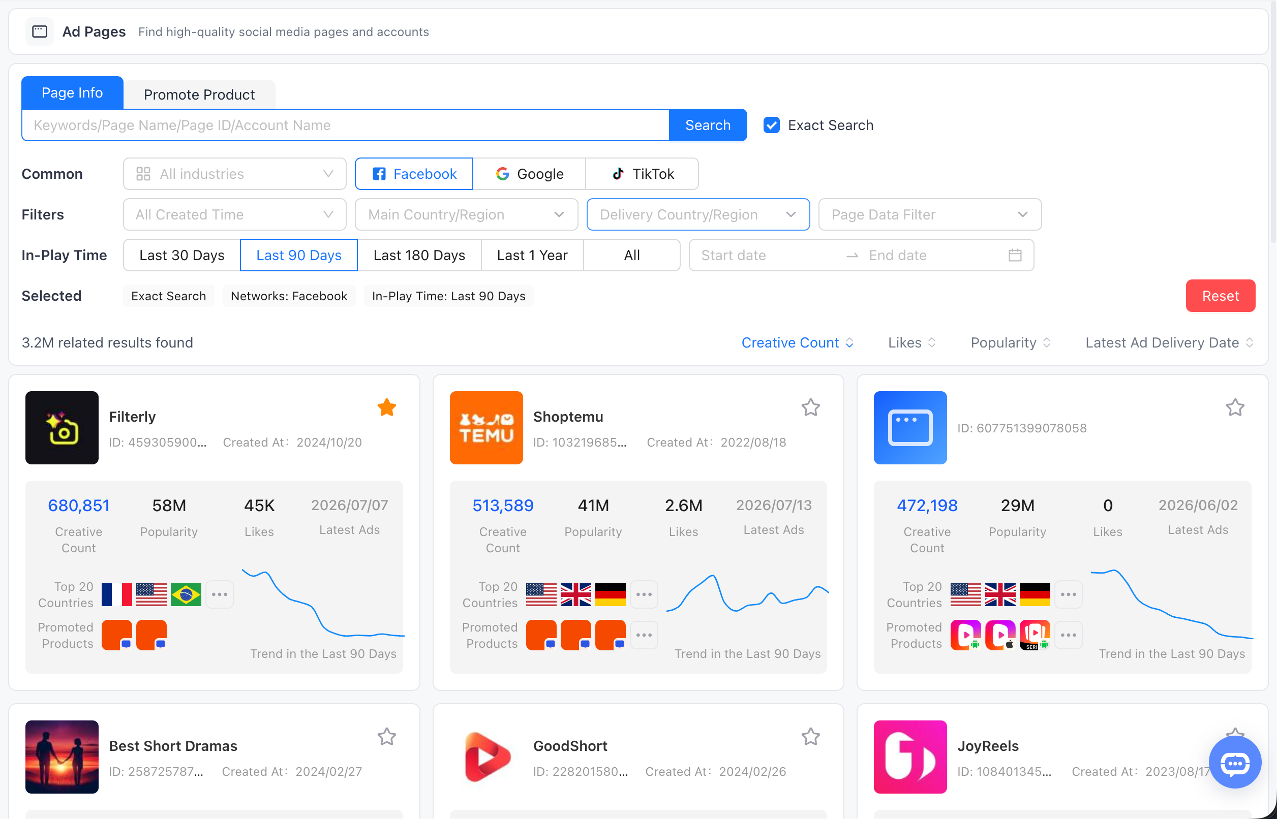Click the red Reset button
Screen dimensions: 1277x819
pyautogui.click(x=1220, y=296)
